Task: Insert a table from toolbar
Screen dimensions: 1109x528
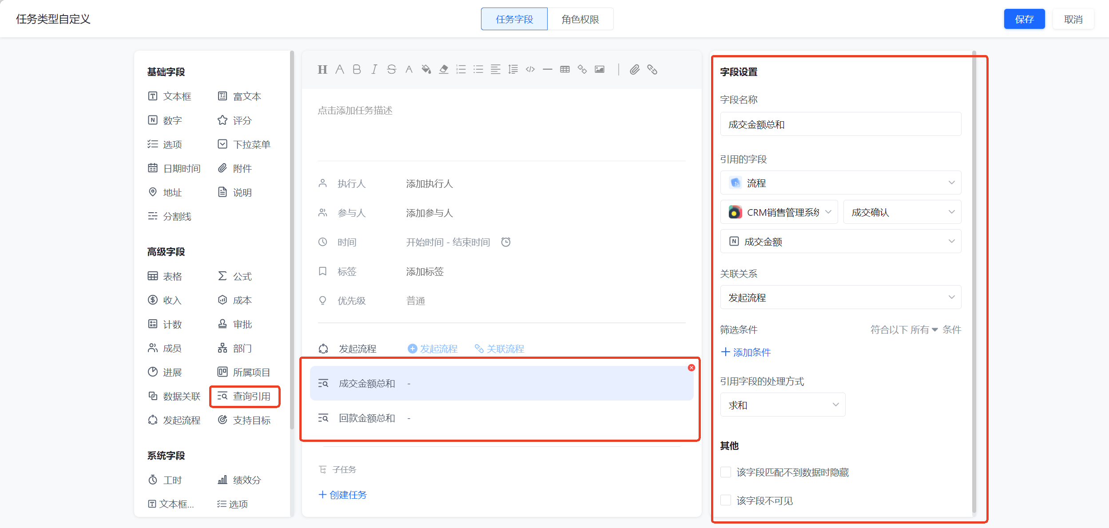Action: point(565,69)
